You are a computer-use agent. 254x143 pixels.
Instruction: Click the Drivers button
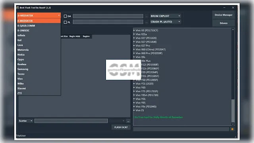pyautogui.click(x=223, y=23)
